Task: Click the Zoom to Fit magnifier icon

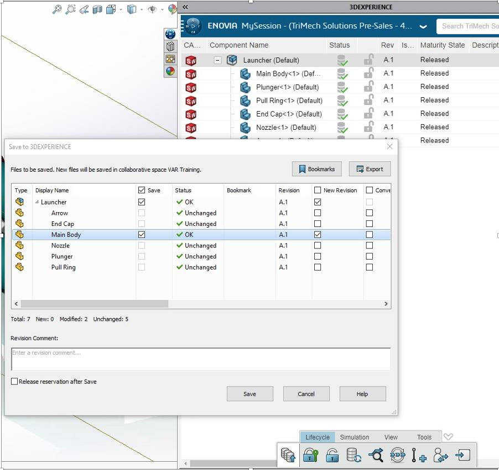Action: pos(57,9)
